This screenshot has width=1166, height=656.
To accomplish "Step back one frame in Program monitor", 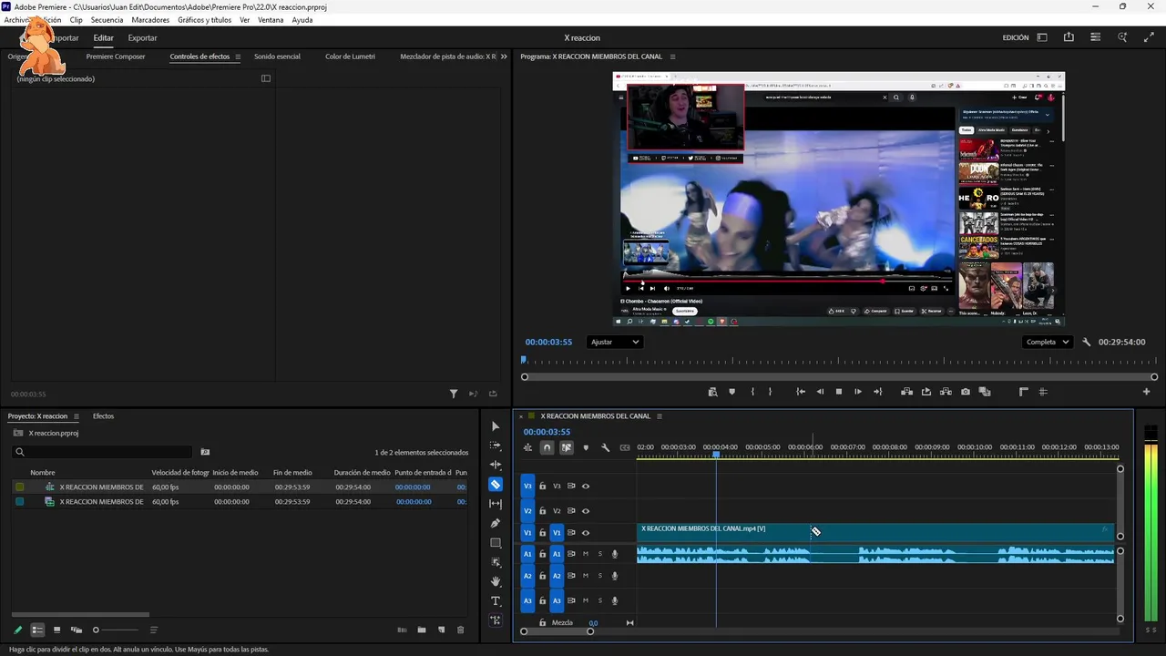I will [820, 392].
